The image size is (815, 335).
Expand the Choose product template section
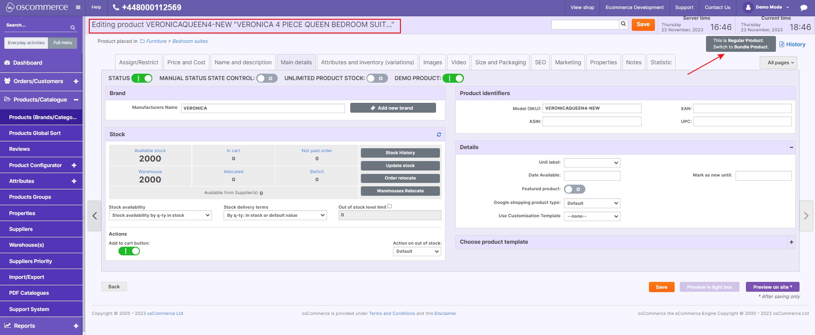(791, 242)
